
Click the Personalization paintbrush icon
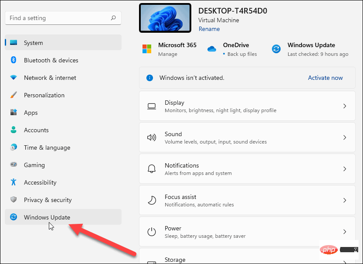[x=14, y=95]
